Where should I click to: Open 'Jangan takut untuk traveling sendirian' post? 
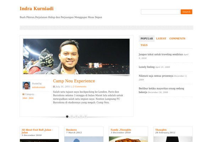(161, 54)
